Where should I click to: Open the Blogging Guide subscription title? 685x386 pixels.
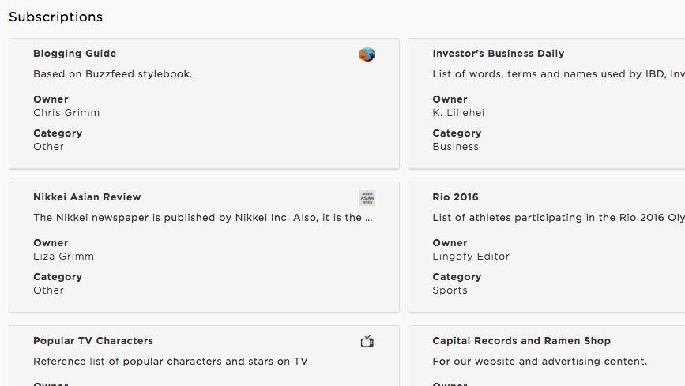pyautogui.click(x=75, y=53)
